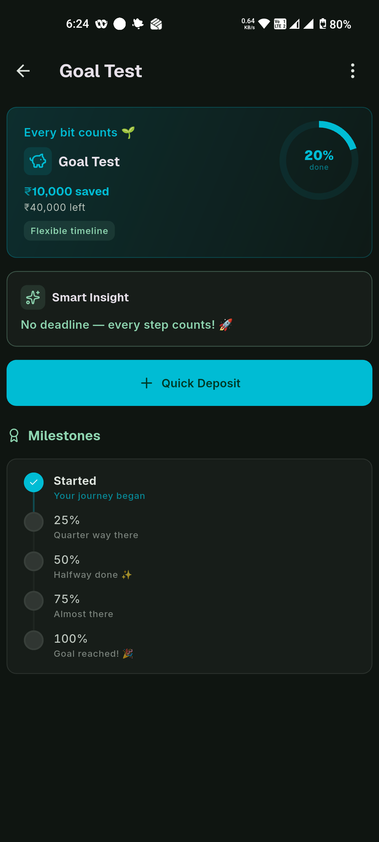Select the 50% milestone circle

pyautogui.click(x=34, y=561)
